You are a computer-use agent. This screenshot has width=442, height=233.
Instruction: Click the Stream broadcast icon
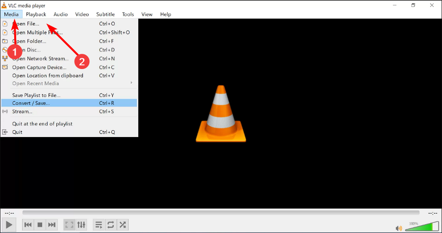5,112
